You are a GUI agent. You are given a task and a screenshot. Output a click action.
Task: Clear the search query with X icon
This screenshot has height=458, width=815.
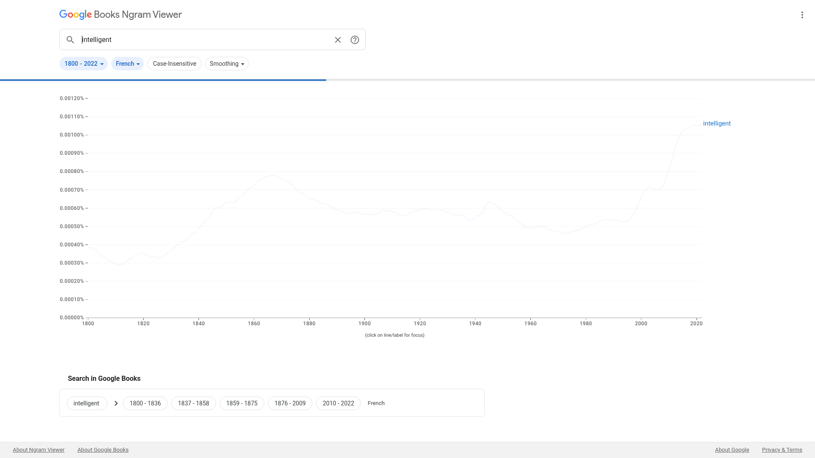tap(338, 40)
